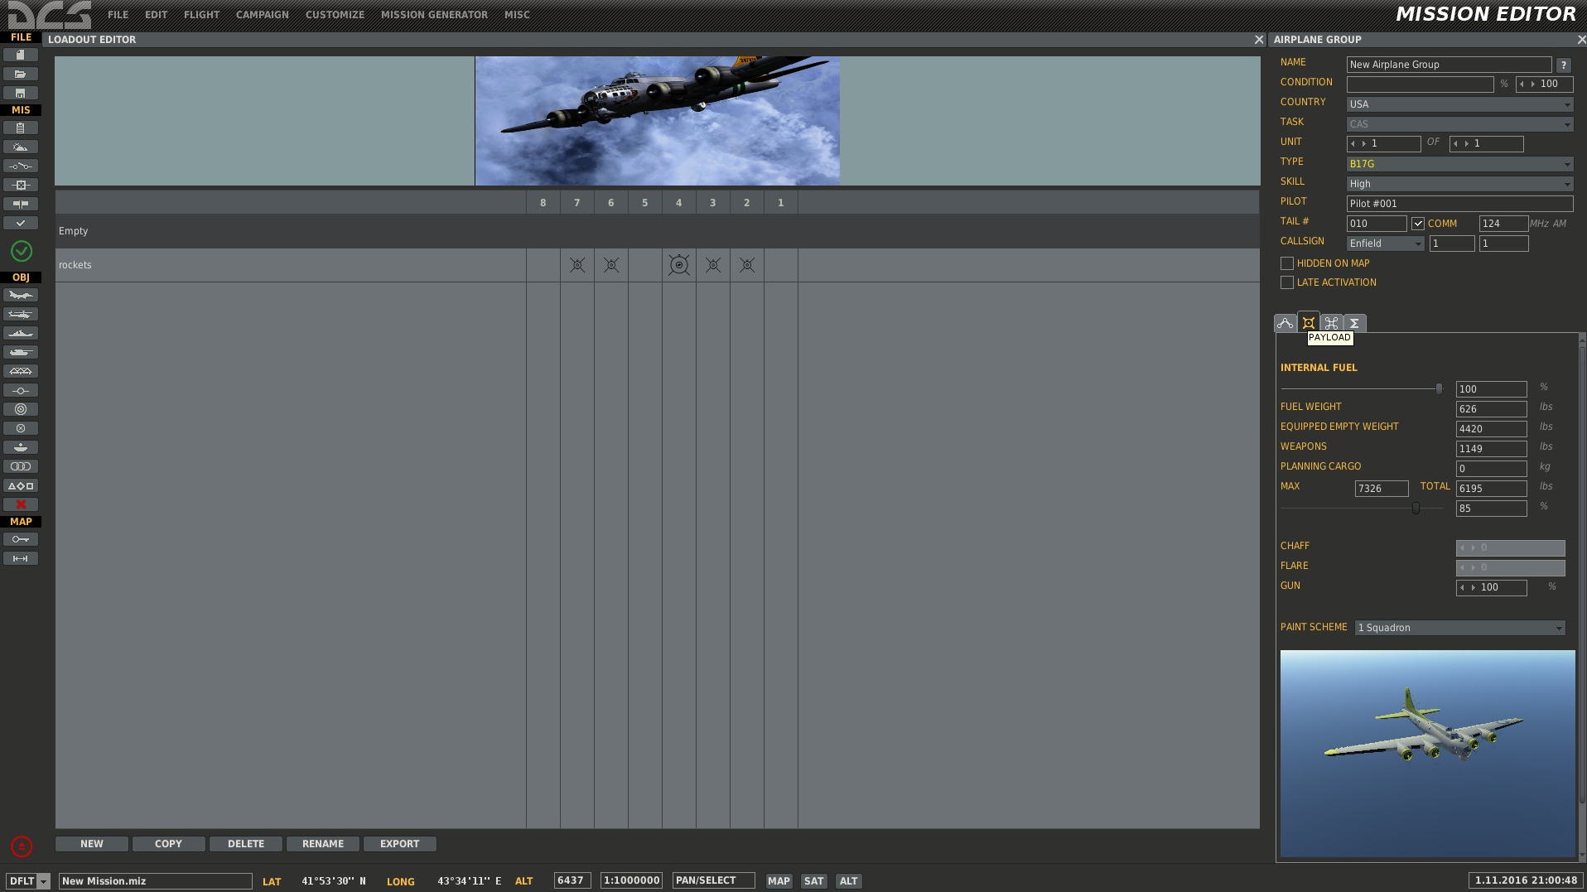Viewport: 1587px width, 892px height.
Task: Click the NEW loadout button
Action: click(x=92, y=844)
